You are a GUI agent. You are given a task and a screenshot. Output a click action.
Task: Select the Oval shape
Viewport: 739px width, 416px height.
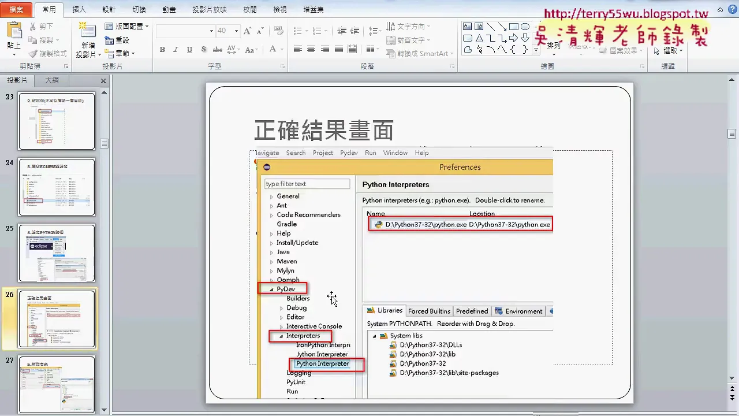tap(525, 27)
